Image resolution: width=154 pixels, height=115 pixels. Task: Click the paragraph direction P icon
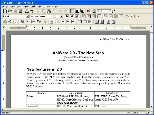(90, 21)
